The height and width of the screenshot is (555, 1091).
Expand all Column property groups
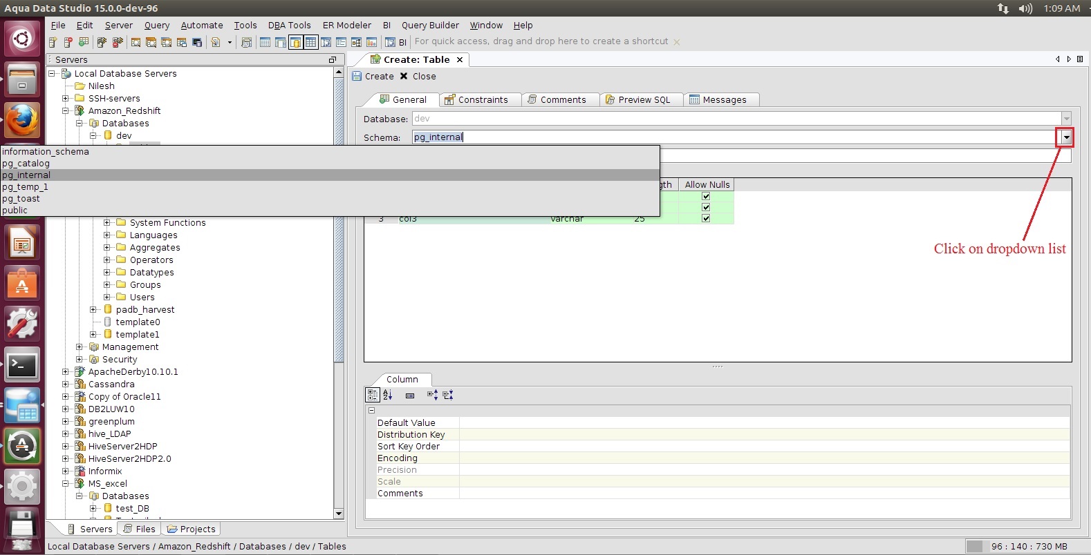click(432, 395)
